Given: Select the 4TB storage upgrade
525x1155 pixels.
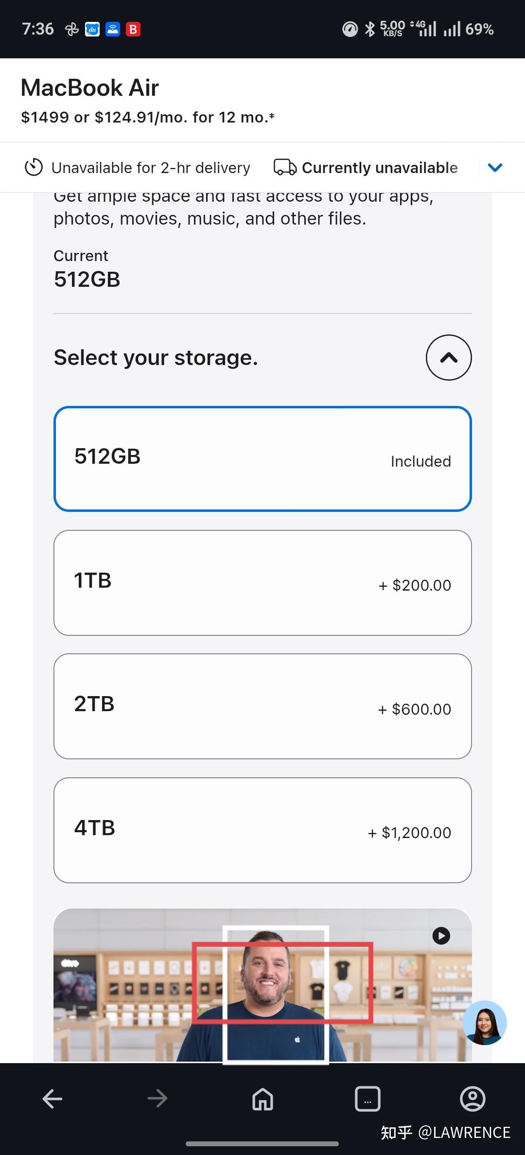Looking at the screenshot, I should [262, 830].
